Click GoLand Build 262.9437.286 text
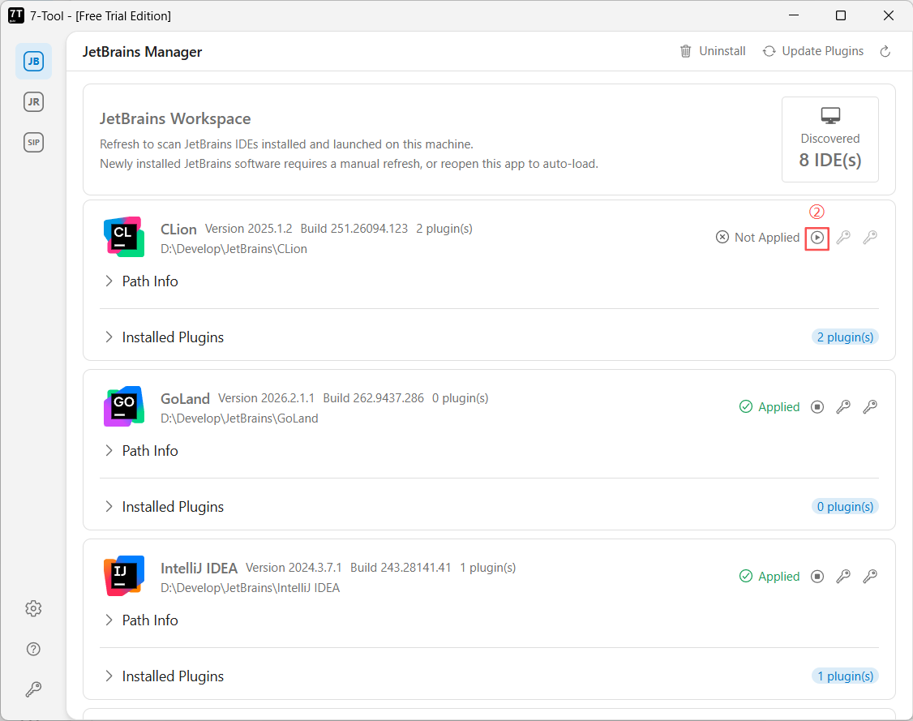913x721 pixels. pyautogui.click(x=373, y=398)
